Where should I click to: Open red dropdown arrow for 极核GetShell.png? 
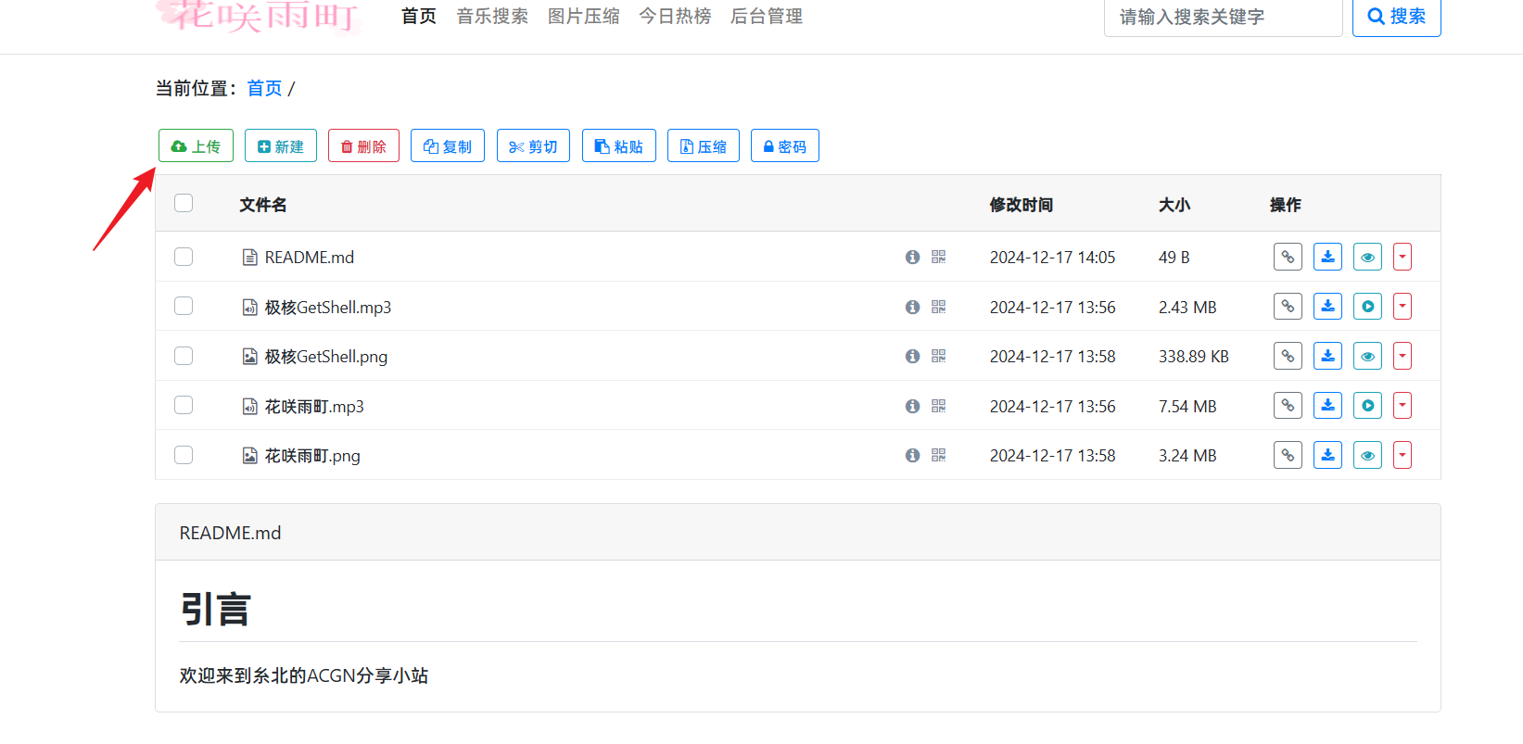coord(1402,356)
